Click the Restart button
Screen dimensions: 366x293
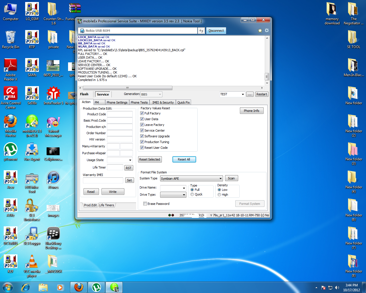click(x=262, y=94)
